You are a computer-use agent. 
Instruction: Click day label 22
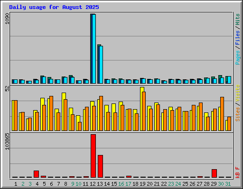164,184
